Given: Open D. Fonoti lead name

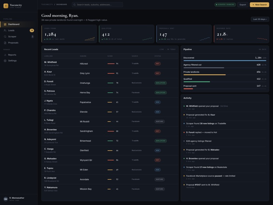Looking at the screenshot, I should [49, 81].
